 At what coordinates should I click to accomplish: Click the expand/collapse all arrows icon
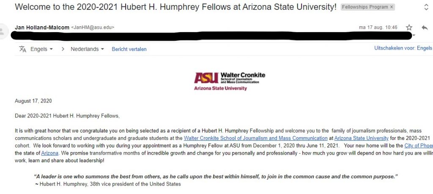click(425, 7)
